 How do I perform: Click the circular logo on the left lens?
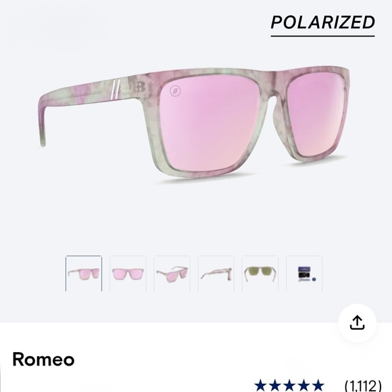point(175,91)
